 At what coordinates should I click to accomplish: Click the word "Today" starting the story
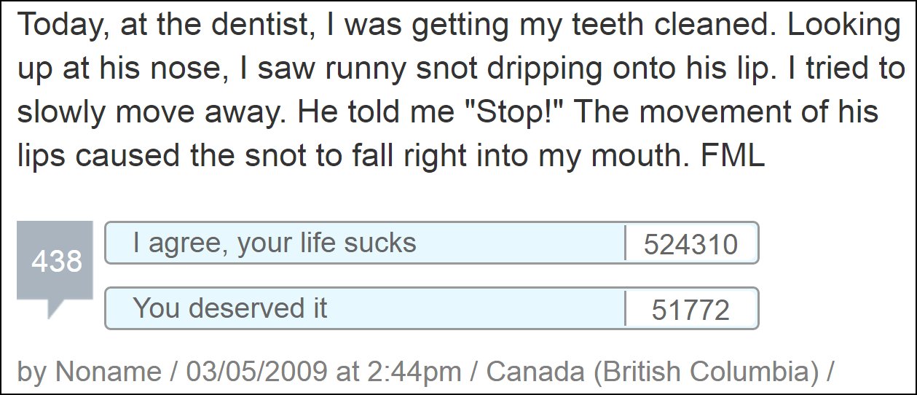click(x=55, y=27)
